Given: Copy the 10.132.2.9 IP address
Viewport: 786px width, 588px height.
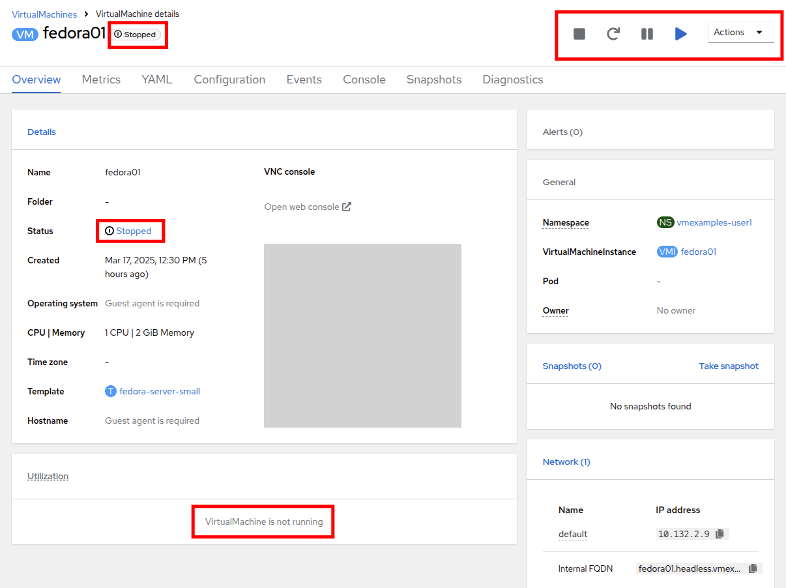Looking at the screenshot, I should point(720,534).
